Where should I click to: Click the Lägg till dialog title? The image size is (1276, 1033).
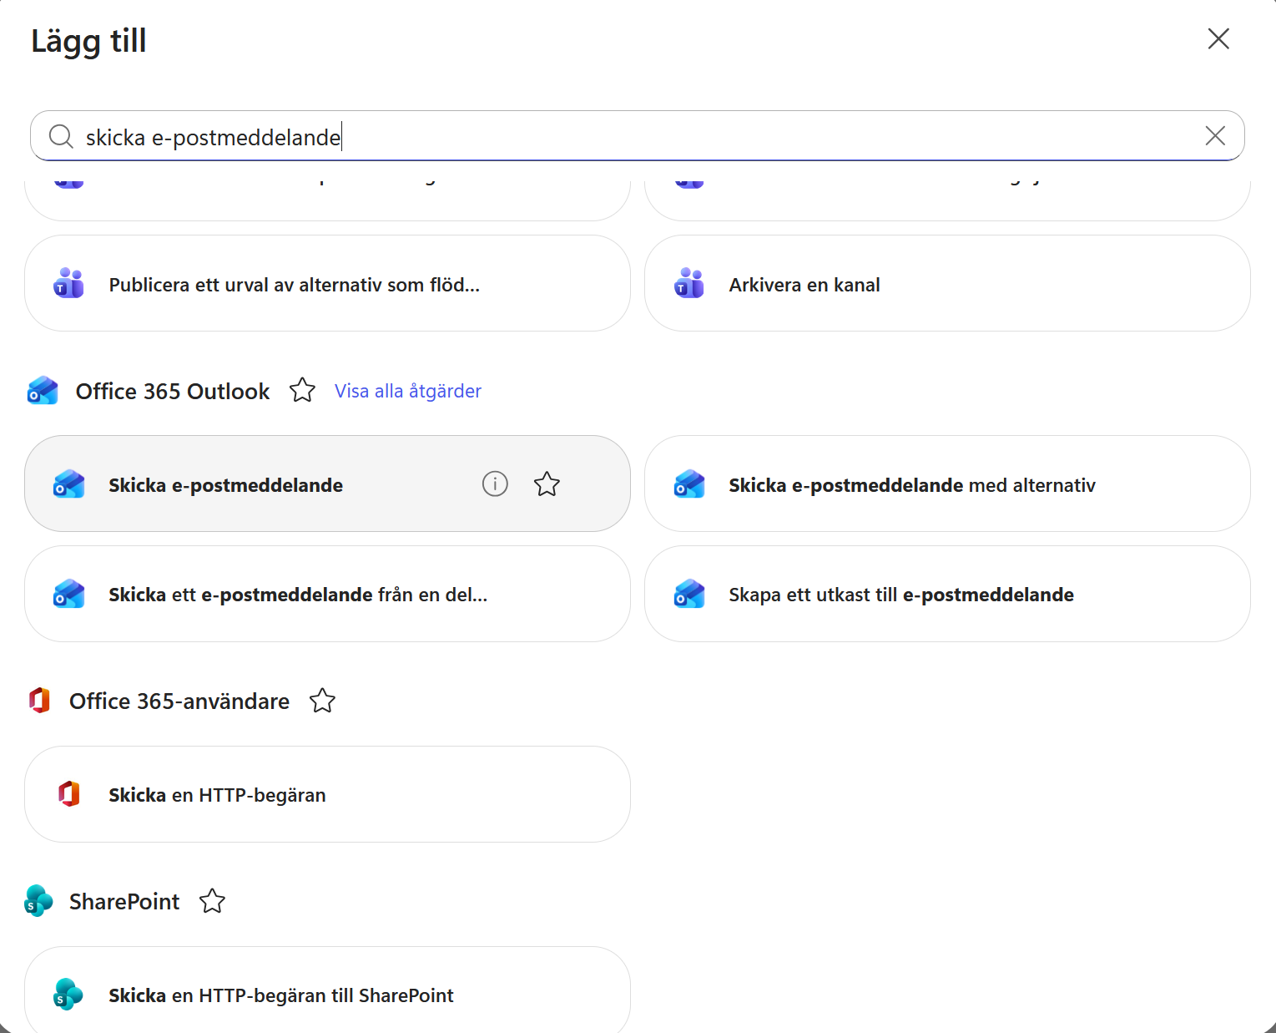pyautogui.click(x=88, y=41)
